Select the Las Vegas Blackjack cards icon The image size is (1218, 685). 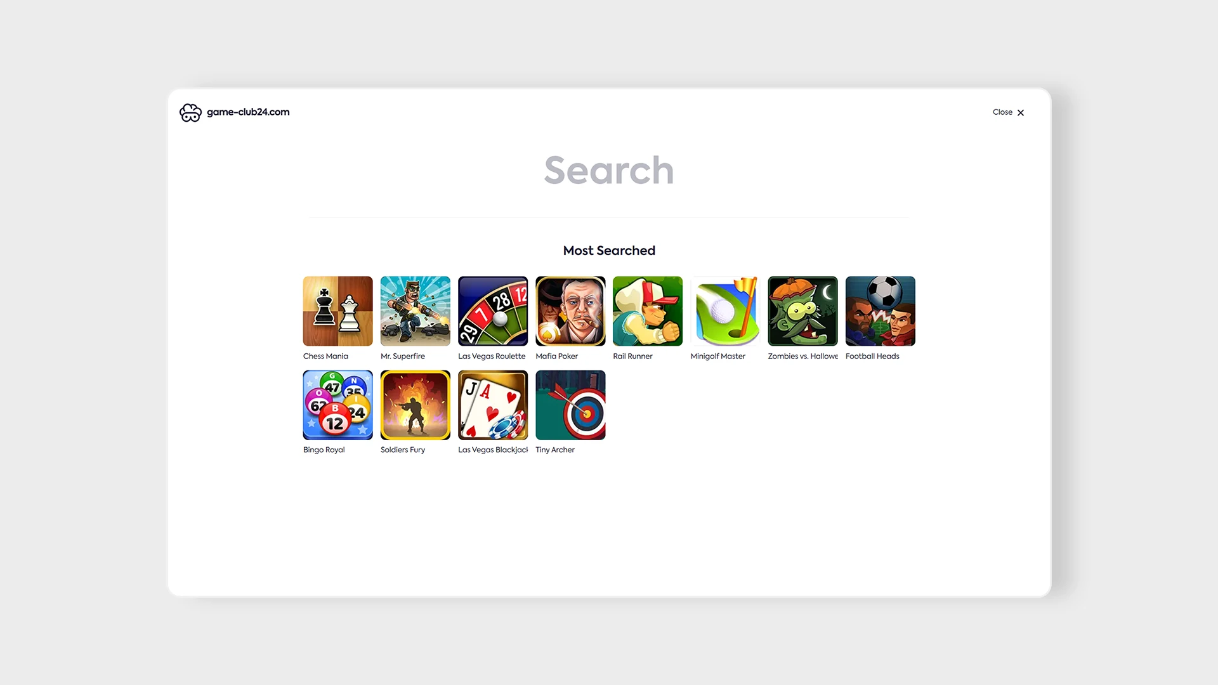click(x=493, y=405)
